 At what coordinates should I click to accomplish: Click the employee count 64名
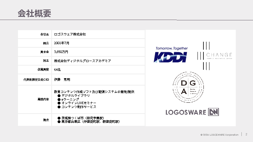point(58,70)
